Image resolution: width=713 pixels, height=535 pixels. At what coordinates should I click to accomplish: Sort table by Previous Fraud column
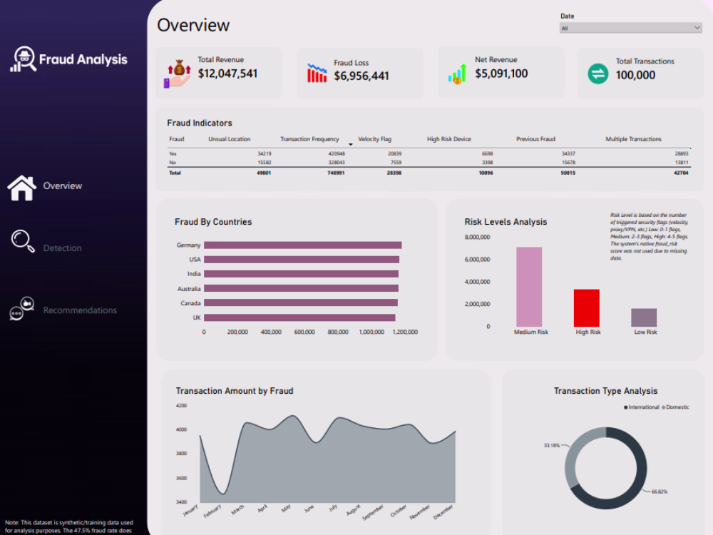[x=535, y=139]
